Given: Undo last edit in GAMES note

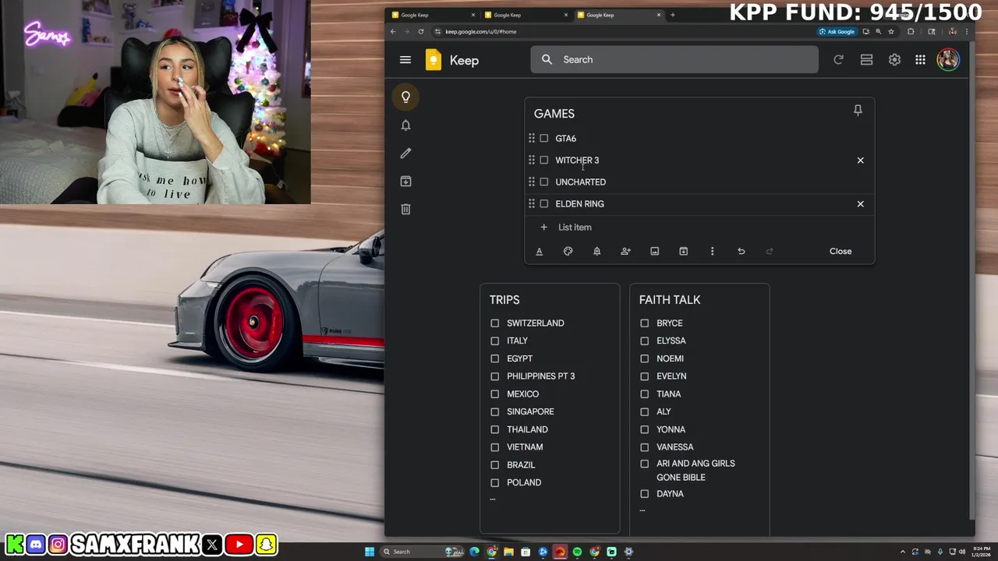Looking at the screenshot, I should coord(741,251).
